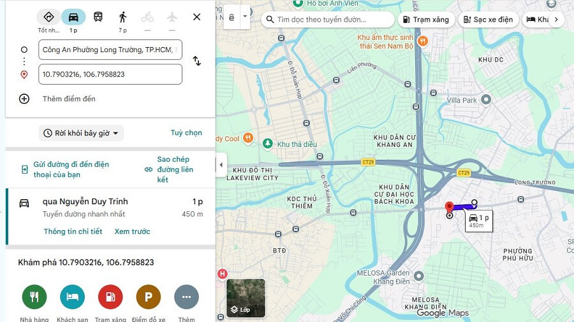This screenshot has height=322, width=574.
Task: Select the public transit travel mode
Action: [x=98, y=17]
